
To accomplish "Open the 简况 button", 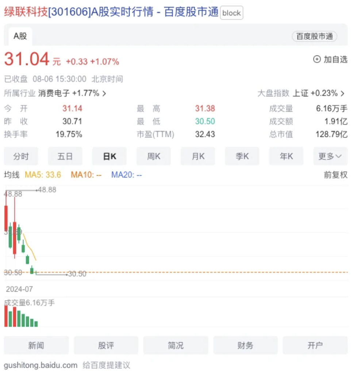I will click(176, 345).
